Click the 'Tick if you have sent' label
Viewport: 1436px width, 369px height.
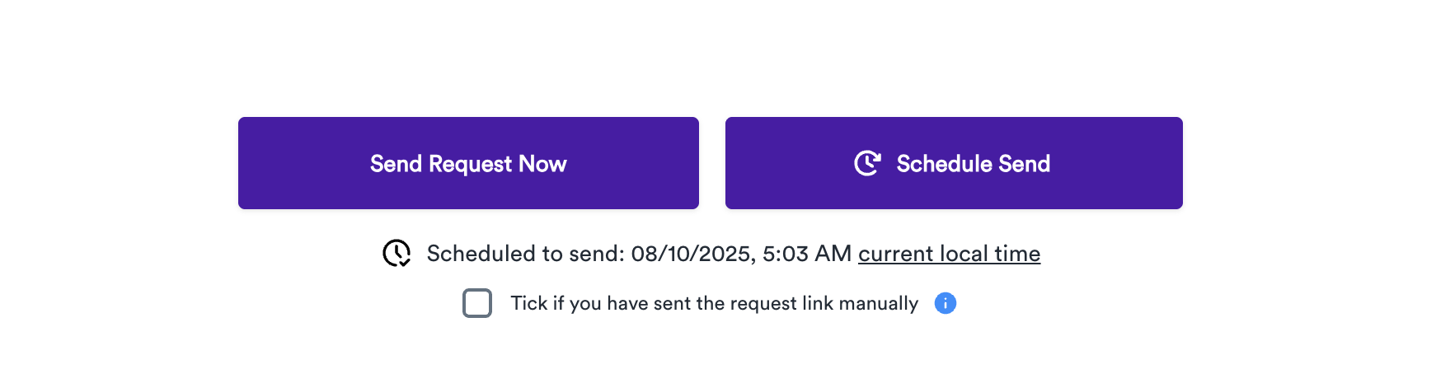pos(714,303)
